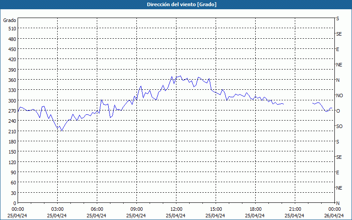Pick the 420 value on the left axis
352x220 pixels.
pos(12,59)
